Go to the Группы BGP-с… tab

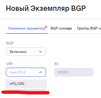(x=89, y=28)
